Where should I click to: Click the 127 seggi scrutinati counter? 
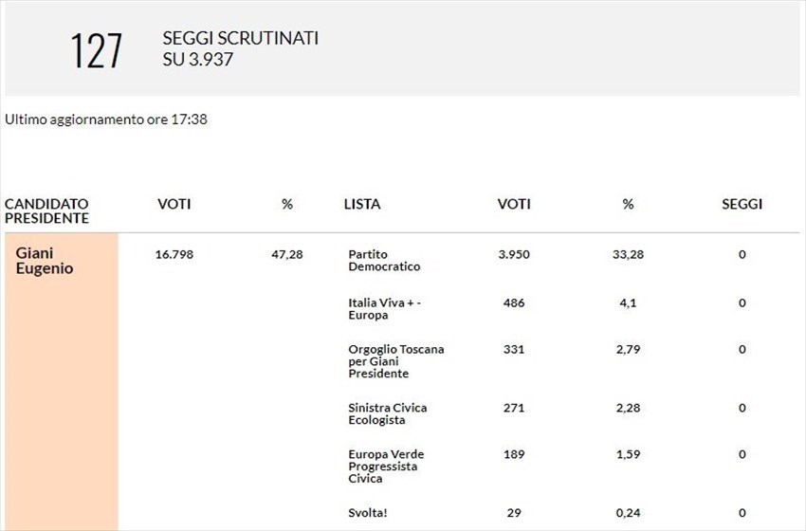(97, 50)
